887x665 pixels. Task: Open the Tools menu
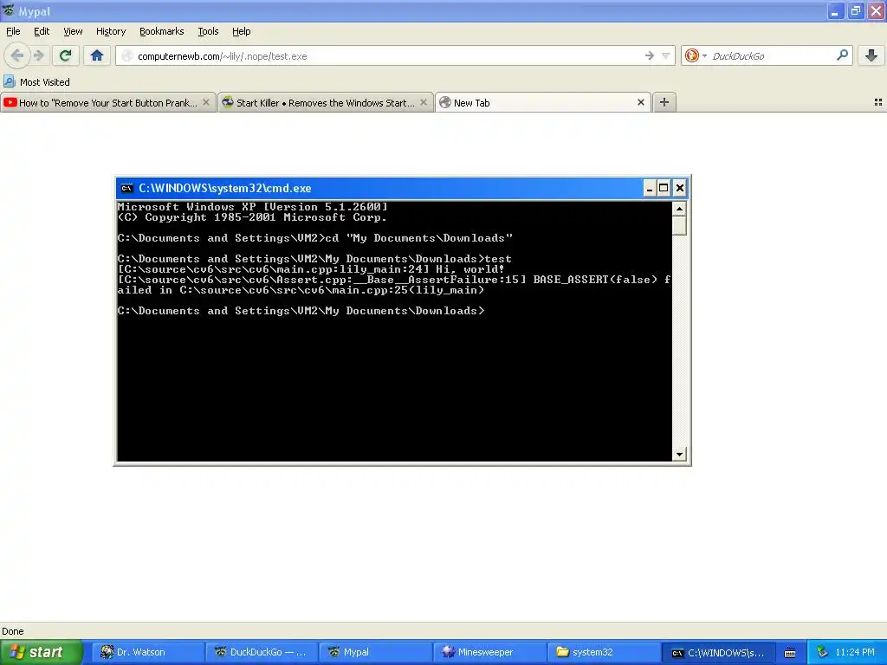208,31
